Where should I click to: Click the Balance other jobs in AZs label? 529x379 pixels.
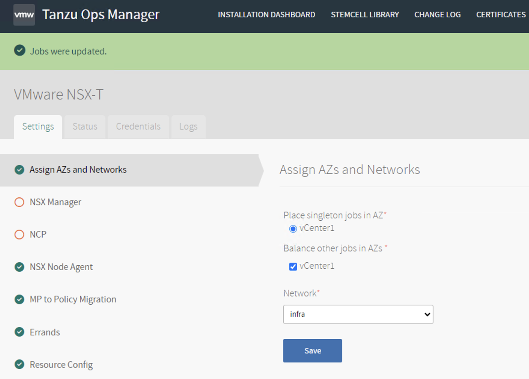tap(335, 248)
